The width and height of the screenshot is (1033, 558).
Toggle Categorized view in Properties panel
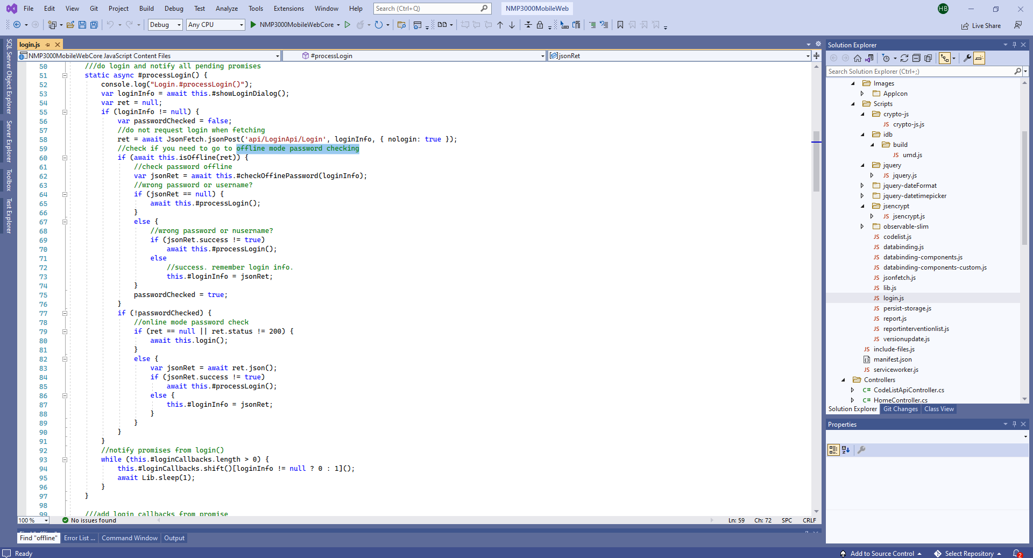pyautogui.click(x=833, y=450)
